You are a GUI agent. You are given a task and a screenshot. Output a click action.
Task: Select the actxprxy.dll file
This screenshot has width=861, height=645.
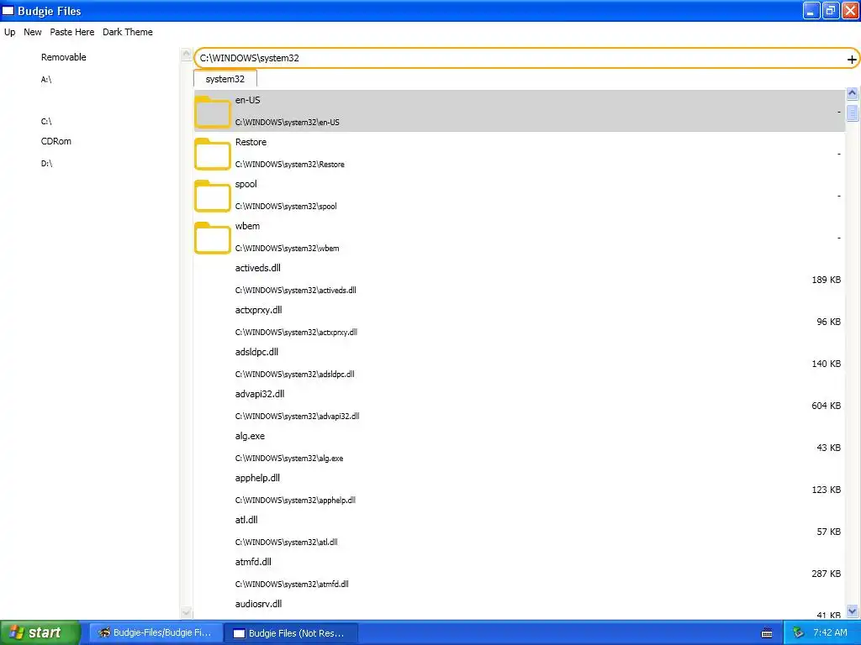[519, 321]
